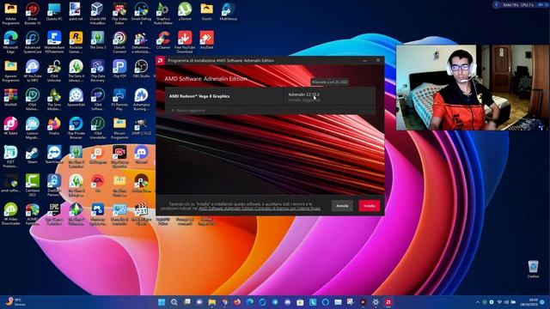The height and width of the screenshot is (309, 550).
Task: Open Driver Booster 10 desktop shortcut
Action: tap(33, 14)
